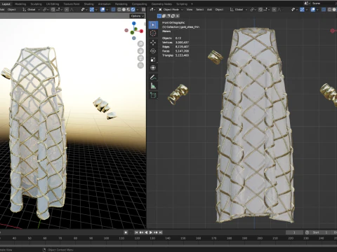Open editor type menu in right viewport header
Screen dimensions: 337x252
coord(152,10)
